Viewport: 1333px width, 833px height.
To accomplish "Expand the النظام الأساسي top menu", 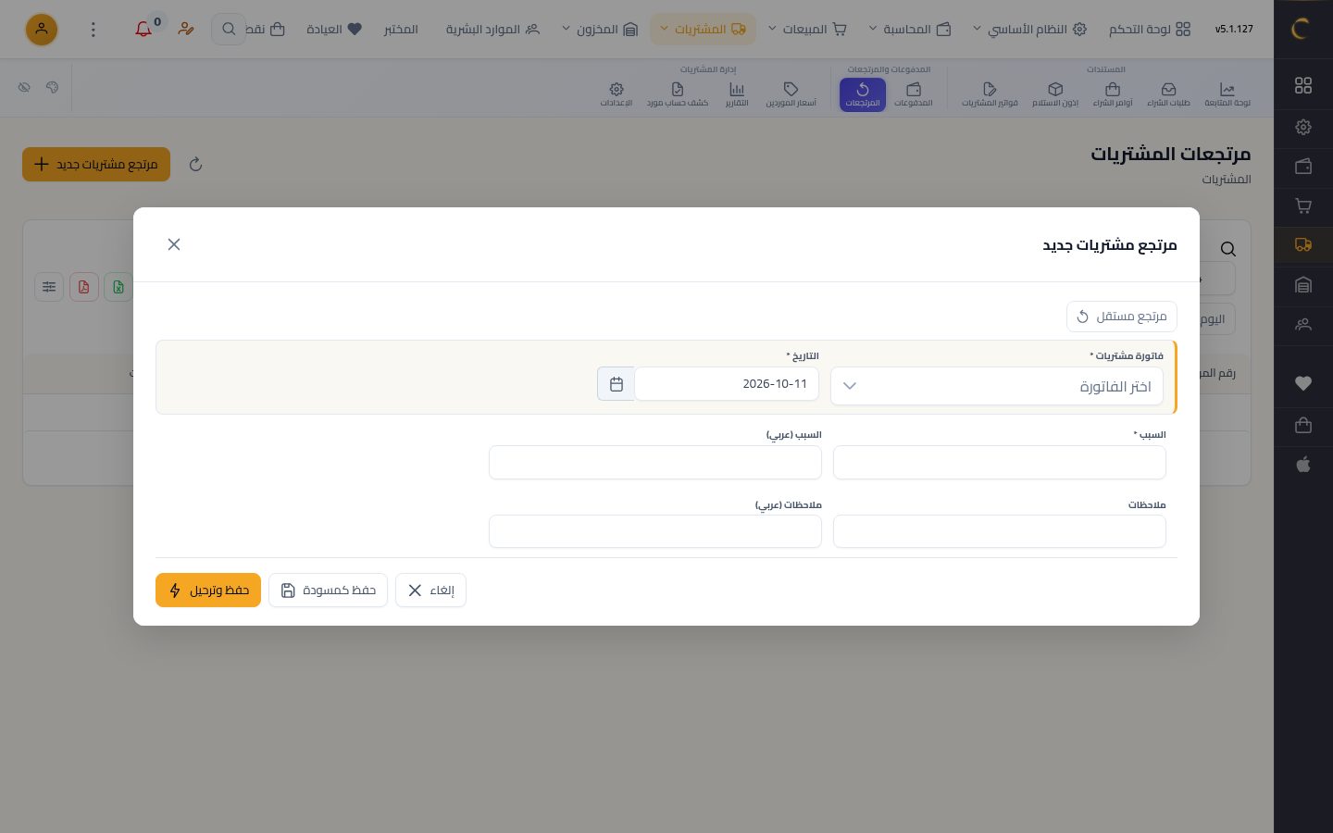I will [1029, 30].
